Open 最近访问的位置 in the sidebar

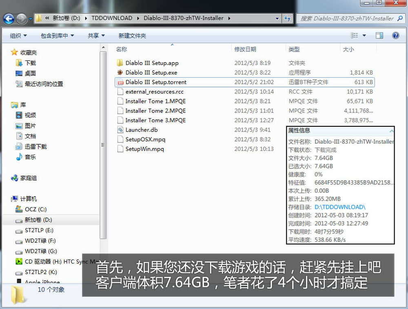pos(44,84)
